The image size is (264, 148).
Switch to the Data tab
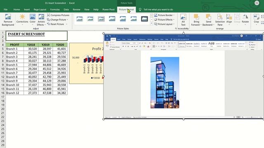[66, 9]
